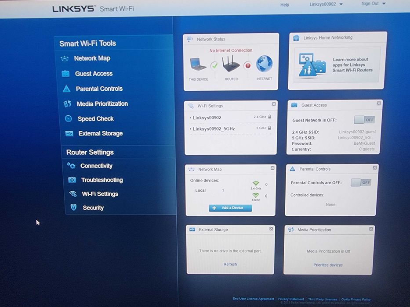Expand the Linksys00902_5GHz network row

coord(230,129)
